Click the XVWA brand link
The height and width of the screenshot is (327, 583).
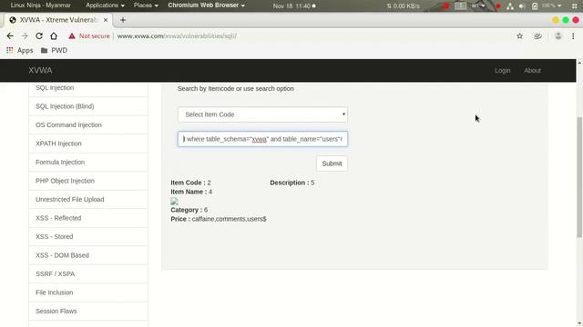[x=40, y=71]
